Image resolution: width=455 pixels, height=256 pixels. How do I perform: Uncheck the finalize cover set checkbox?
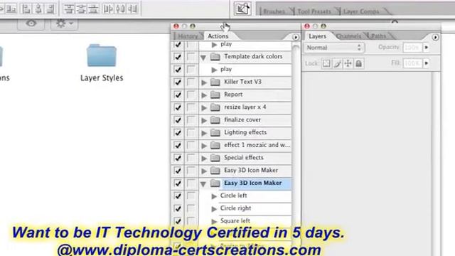178,120
